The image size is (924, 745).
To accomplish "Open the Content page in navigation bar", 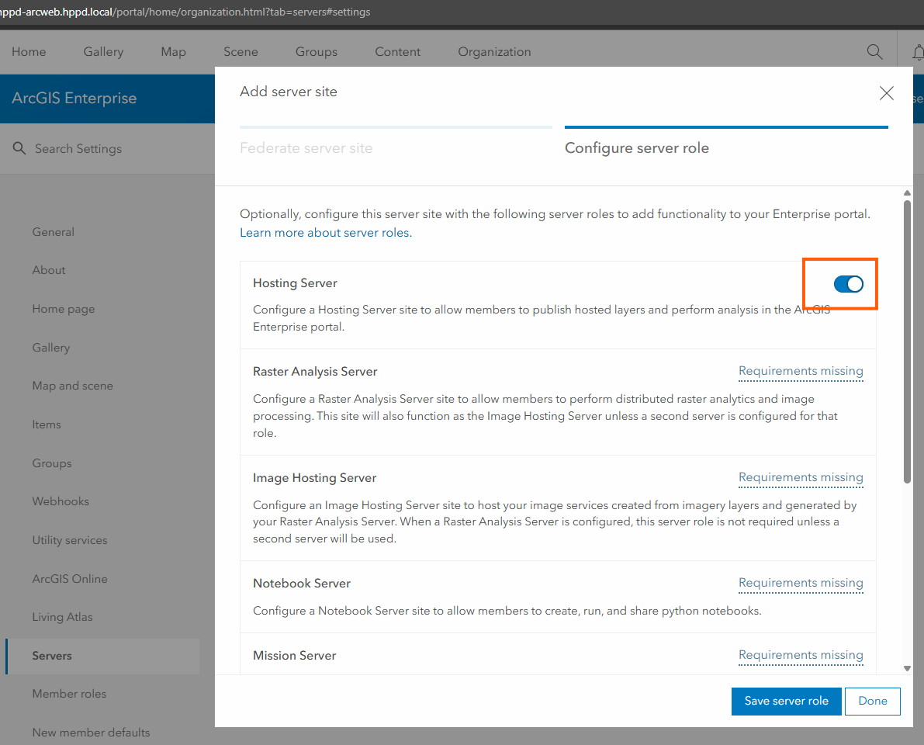I will 397,52.
